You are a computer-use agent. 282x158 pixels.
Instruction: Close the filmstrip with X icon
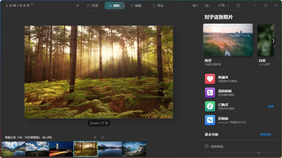[x=95, y=137]
